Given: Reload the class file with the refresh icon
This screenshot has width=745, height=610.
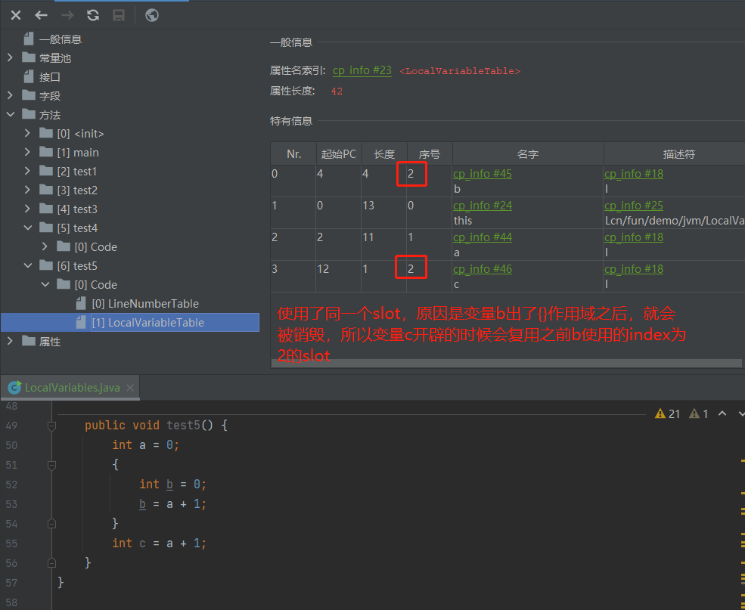Looking at the screenshot, I should point(93,15).
